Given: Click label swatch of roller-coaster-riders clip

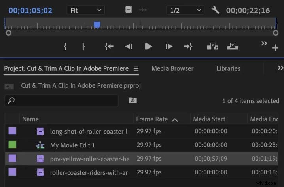Looking at the screenshot, I should pos(12,172).
